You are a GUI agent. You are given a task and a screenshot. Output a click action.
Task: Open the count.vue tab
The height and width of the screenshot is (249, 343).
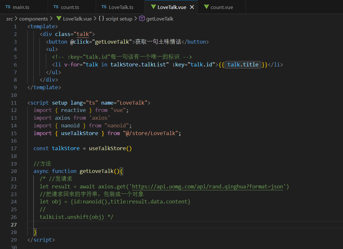point(222,7)
